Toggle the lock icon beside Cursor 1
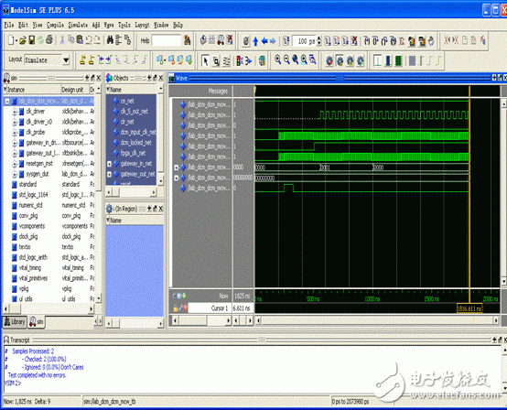Viewport: 507px width, 410px height. click(176, 308)
